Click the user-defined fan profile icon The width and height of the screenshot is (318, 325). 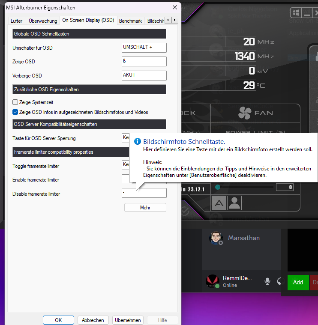(x=234, y=203)
